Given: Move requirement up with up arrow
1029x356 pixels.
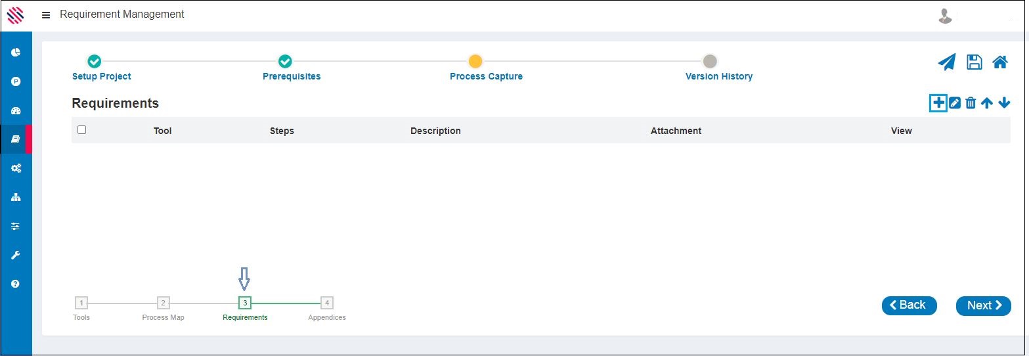Looking at the screenshot, I should pyautogui.click(x=986, y=103).
